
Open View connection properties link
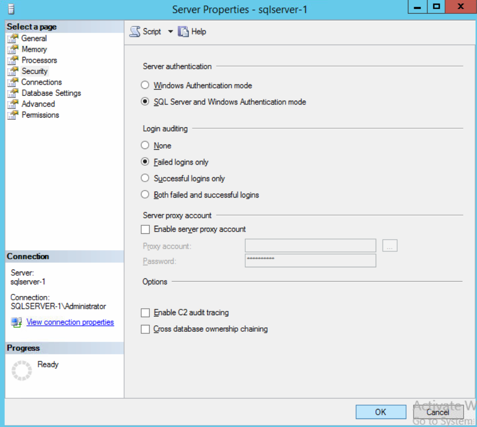click(x=70, y=322)
